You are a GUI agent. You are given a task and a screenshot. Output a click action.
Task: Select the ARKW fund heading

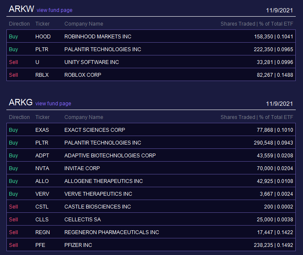click(x=21, y=9)
